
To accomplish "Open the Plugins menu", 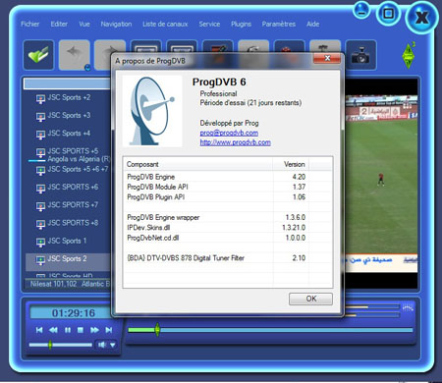I will 242,24.
